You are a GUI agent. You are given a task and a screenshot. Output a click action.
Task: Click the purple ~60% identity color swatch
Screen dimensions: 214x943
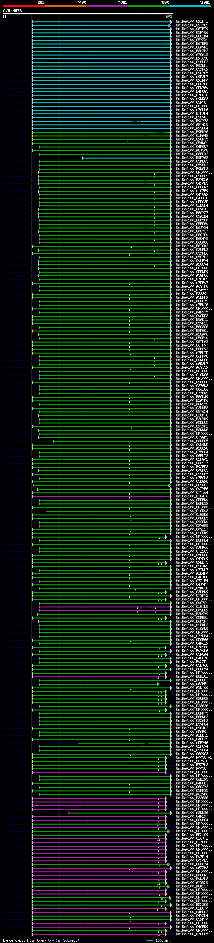pos(107,6)
